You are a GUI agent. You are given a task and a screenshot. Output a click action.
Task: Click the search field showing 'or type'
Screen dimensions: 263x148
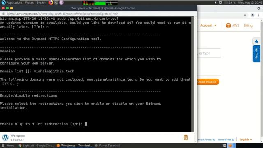(x=209, y=53)
